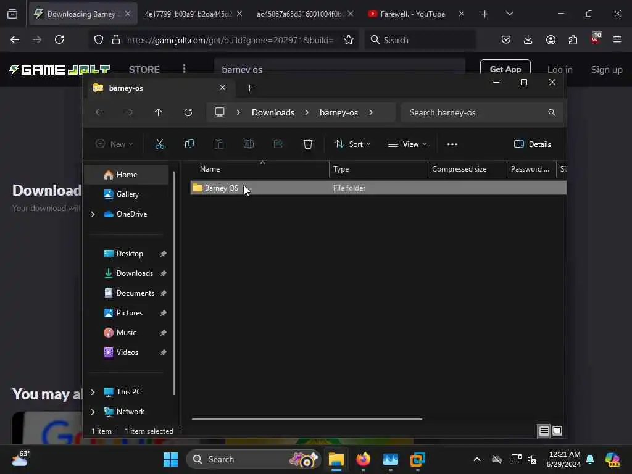Click the notification bell in system tray
This screenshot has width=632, height=474.
pos(590,459)
